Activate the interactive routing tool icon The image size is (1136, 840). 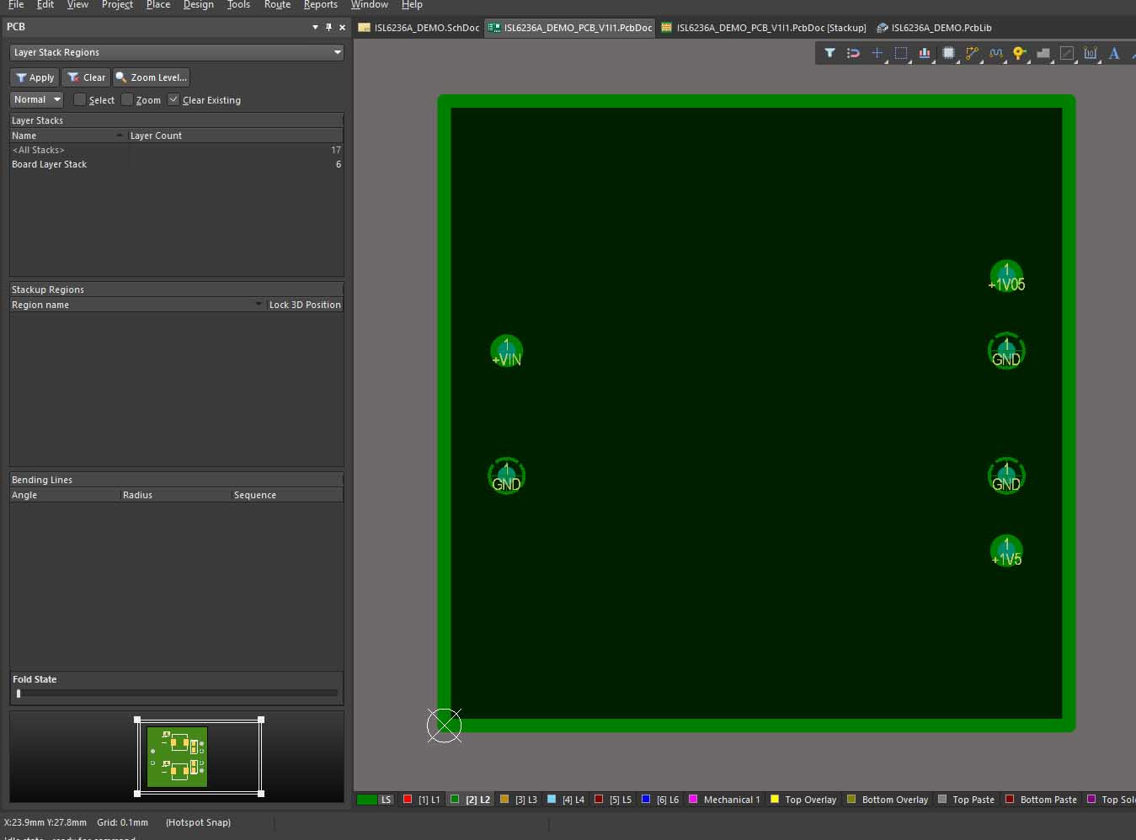point(972,53)
